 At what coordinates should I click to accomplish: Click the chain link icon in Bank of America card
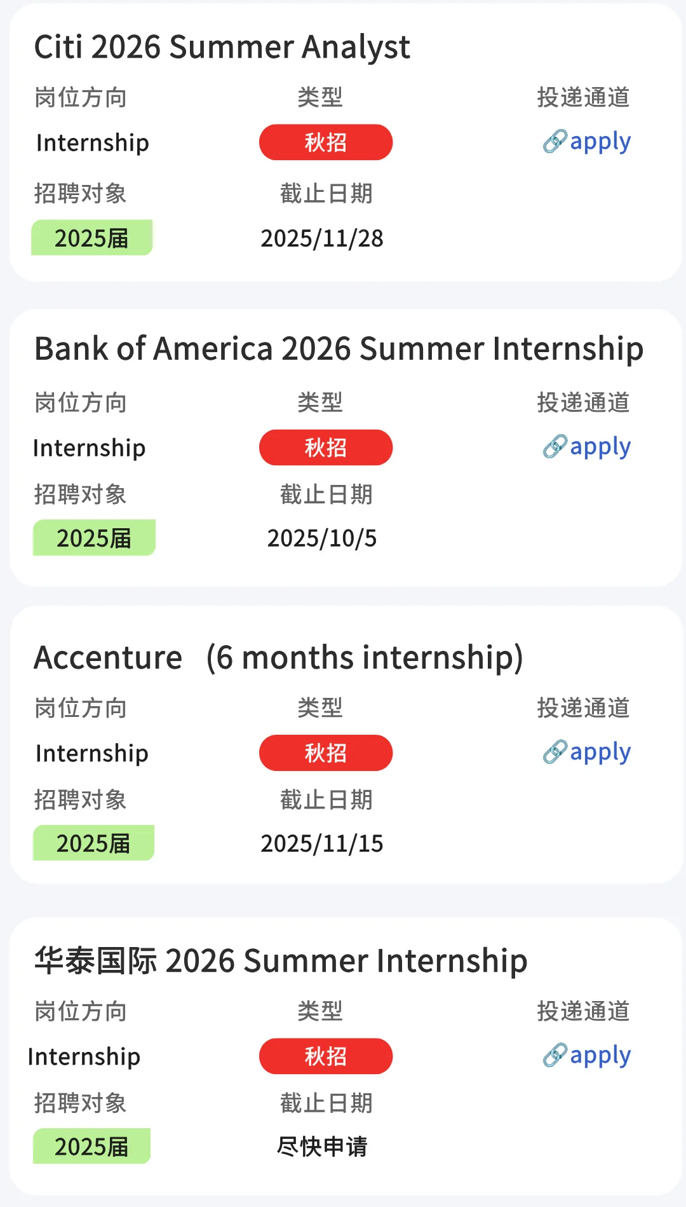coord(555,447)
